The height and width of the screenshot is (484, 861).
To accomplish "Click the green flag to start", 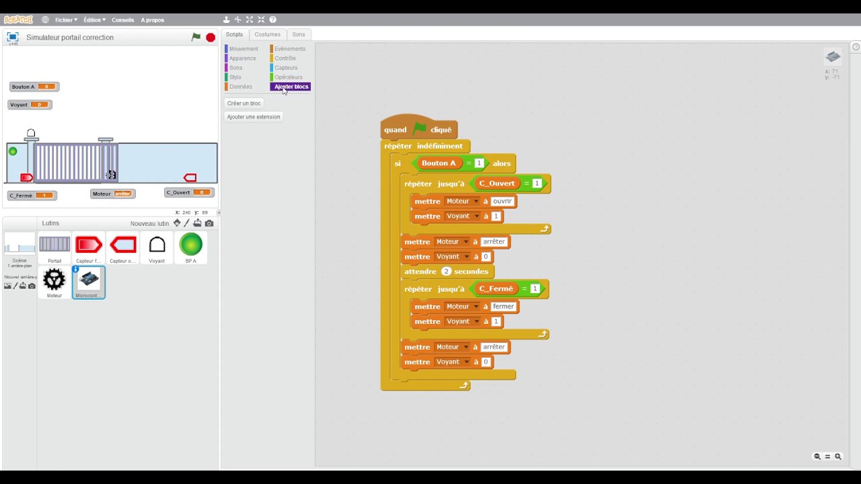I will pyautogui.click(x=196, y=38).
